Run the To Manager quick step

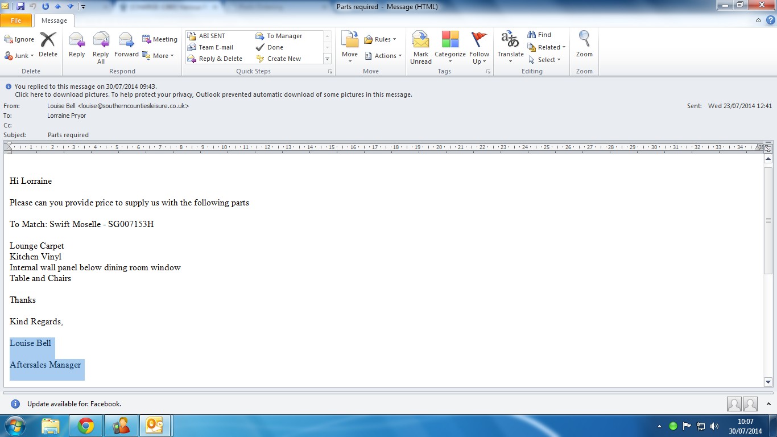[x=279, y=36]
